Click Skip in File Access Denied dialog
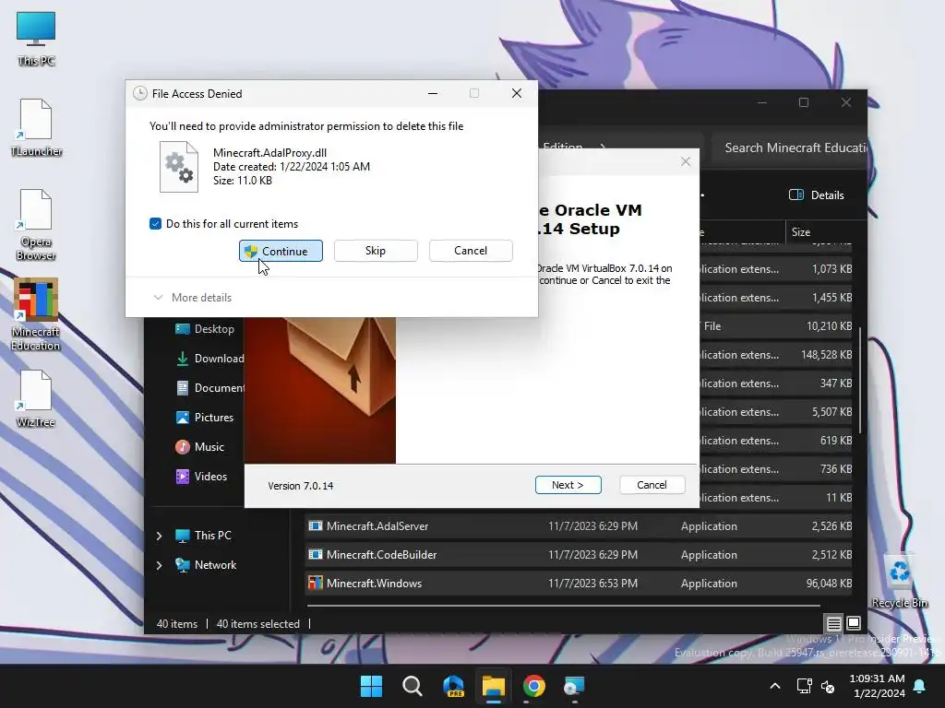The height and width of the screenshot is (708, 945). coord(376,251)
